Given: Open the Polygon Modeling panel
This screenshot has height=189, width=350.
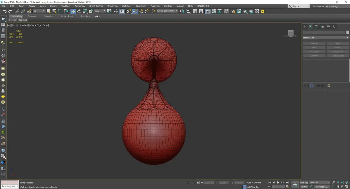Looking at the screenshot, I should 18,20.
